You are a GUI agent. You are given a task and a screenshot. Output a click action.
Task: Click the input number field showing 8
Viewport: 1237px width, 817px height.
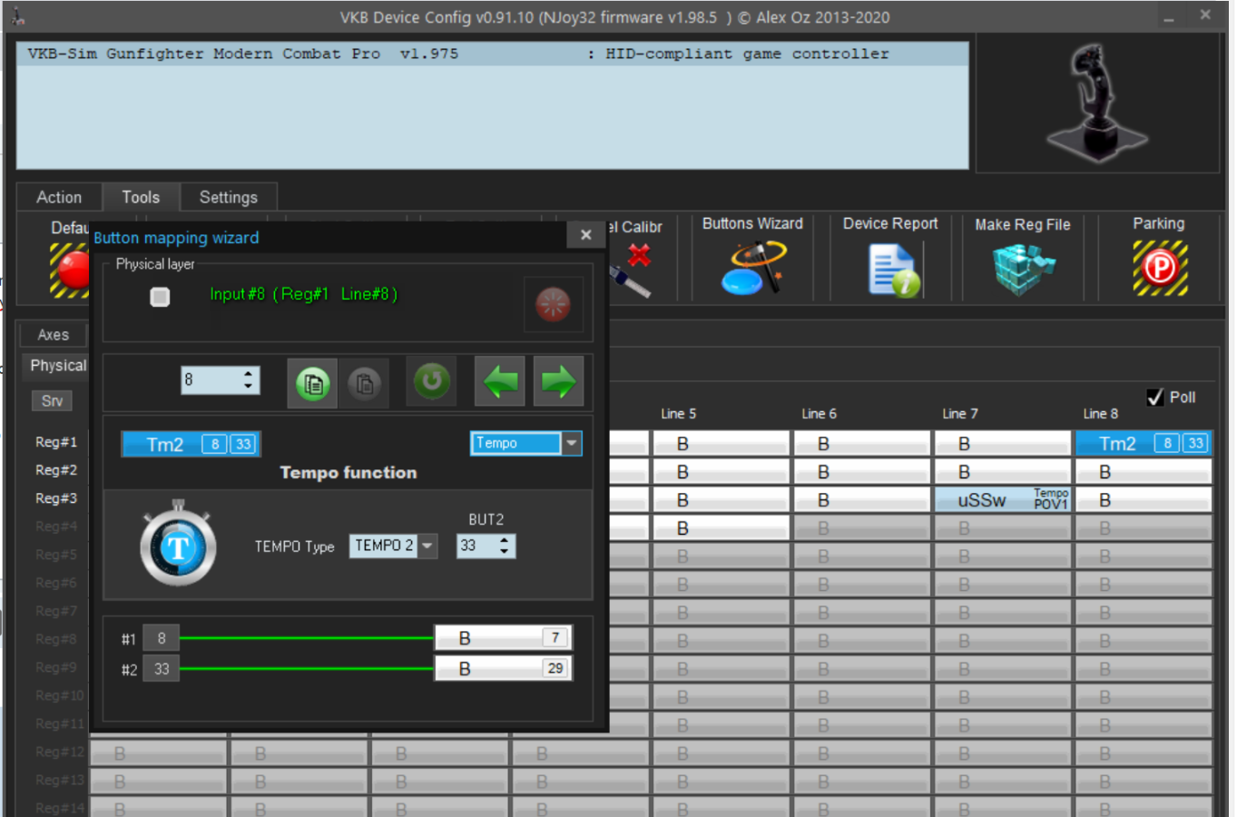(x=211, y=380)
